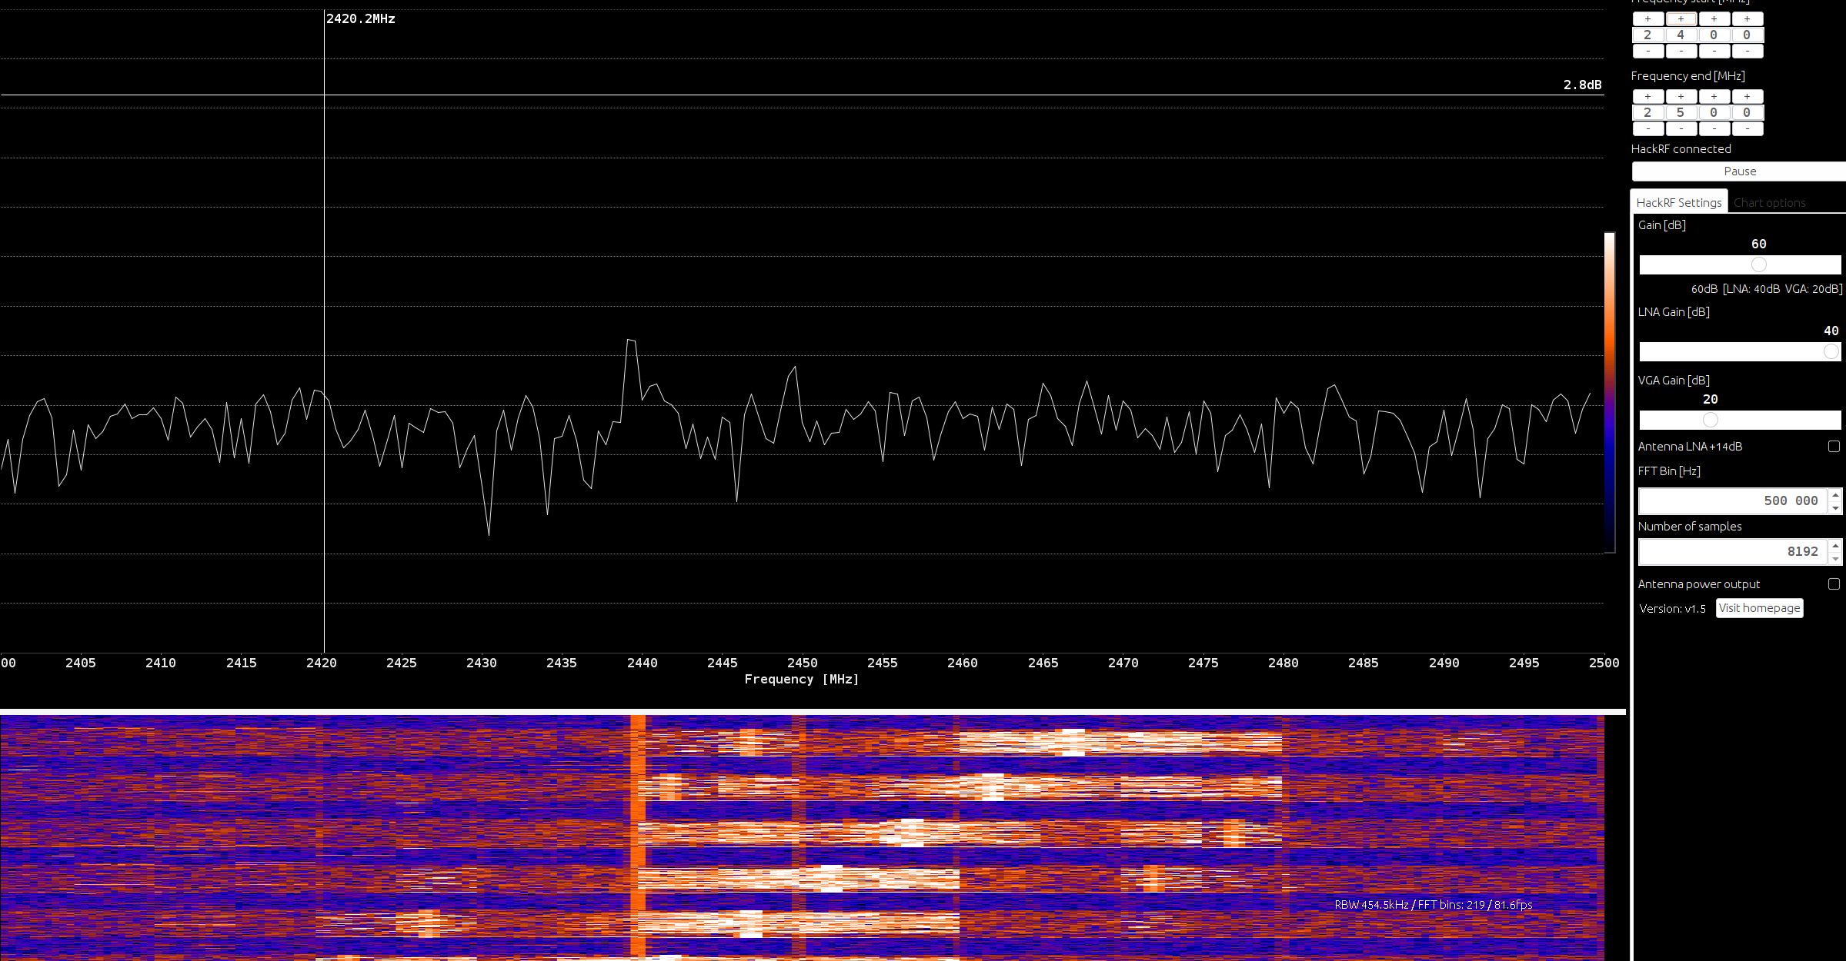This screenshot has height=961, width=1846.
Task: Increase the tens digit of Frequency start
Action: click(1714, 19)
